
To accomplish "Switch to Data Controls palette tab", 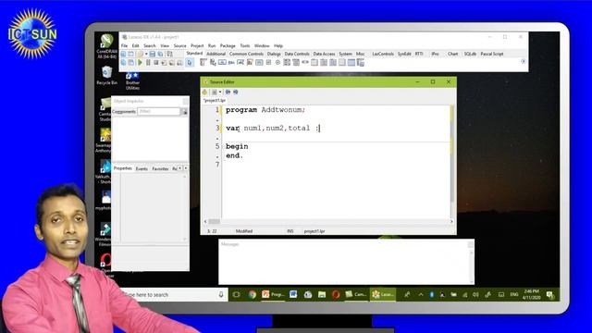I will [x=297, y=54].
